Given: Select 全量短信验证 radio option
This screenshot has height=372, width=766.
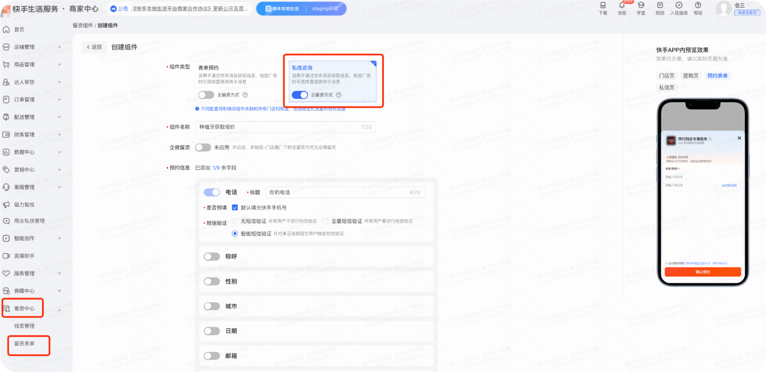Looking at the screenshot, I should tap(326, 221).
